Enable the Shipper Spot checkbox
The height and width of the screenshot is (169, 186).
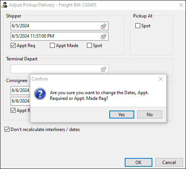coord(89,46)
